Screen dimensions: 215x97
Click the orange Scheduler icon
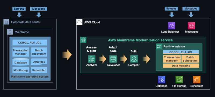(x=197, y=80)
